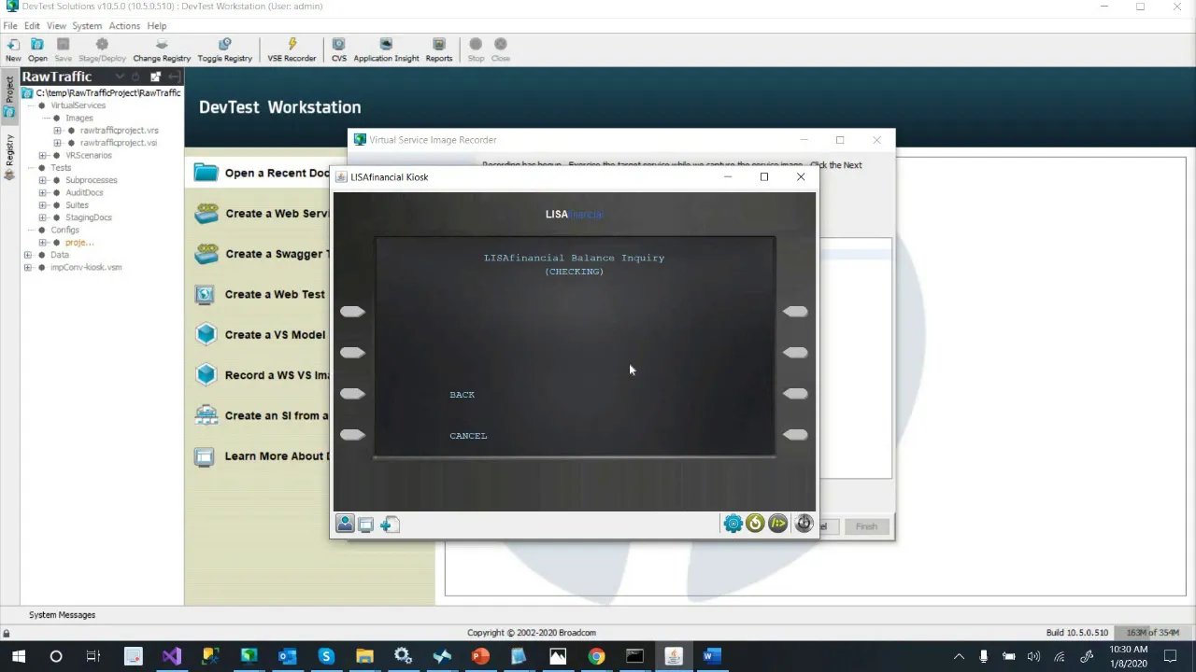This screenshot has width=1196, height=672.
Task: Select the Configs tree item
Action: [64, 230]
